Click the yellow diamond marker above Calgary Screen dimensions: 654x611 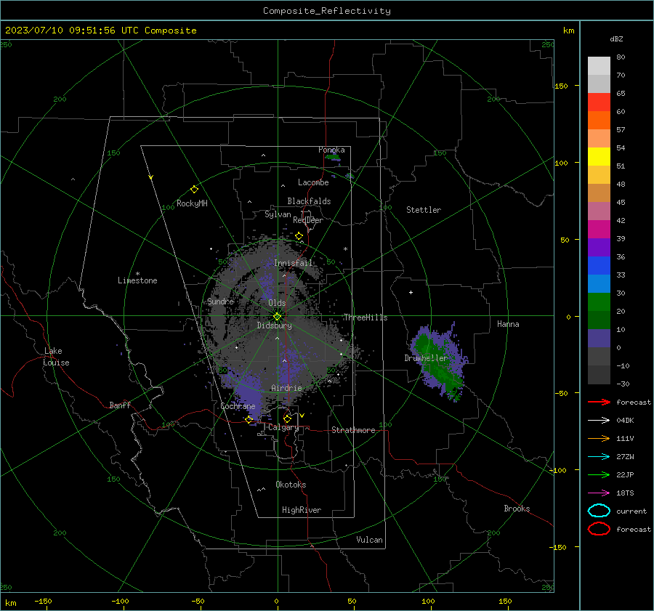tap(287, 418)
